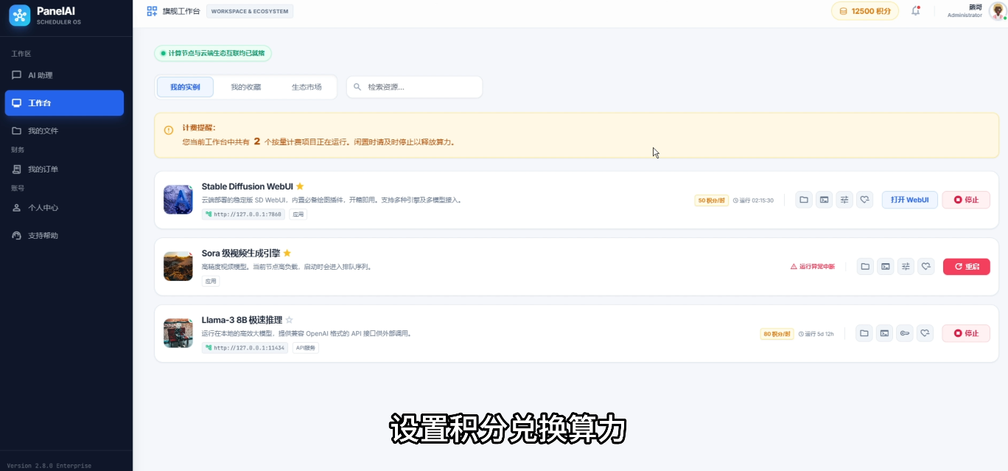Click the API key icon for Llama-3 8B
This screenshot has height=471, width=1008.
pyautogui.click(x=905, y=333)
